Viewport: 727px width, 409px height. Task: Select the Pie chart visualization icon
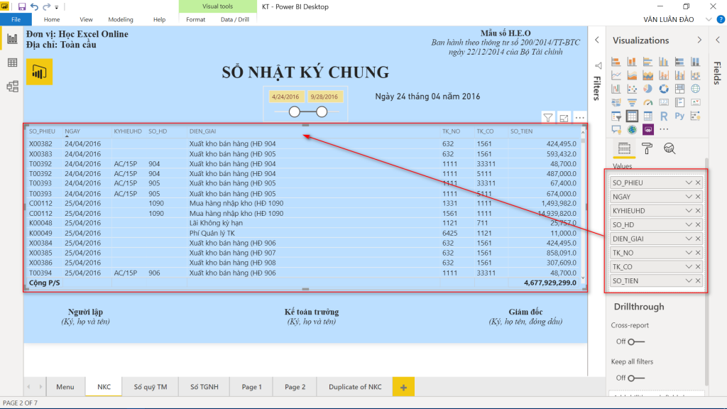point(646,89)
